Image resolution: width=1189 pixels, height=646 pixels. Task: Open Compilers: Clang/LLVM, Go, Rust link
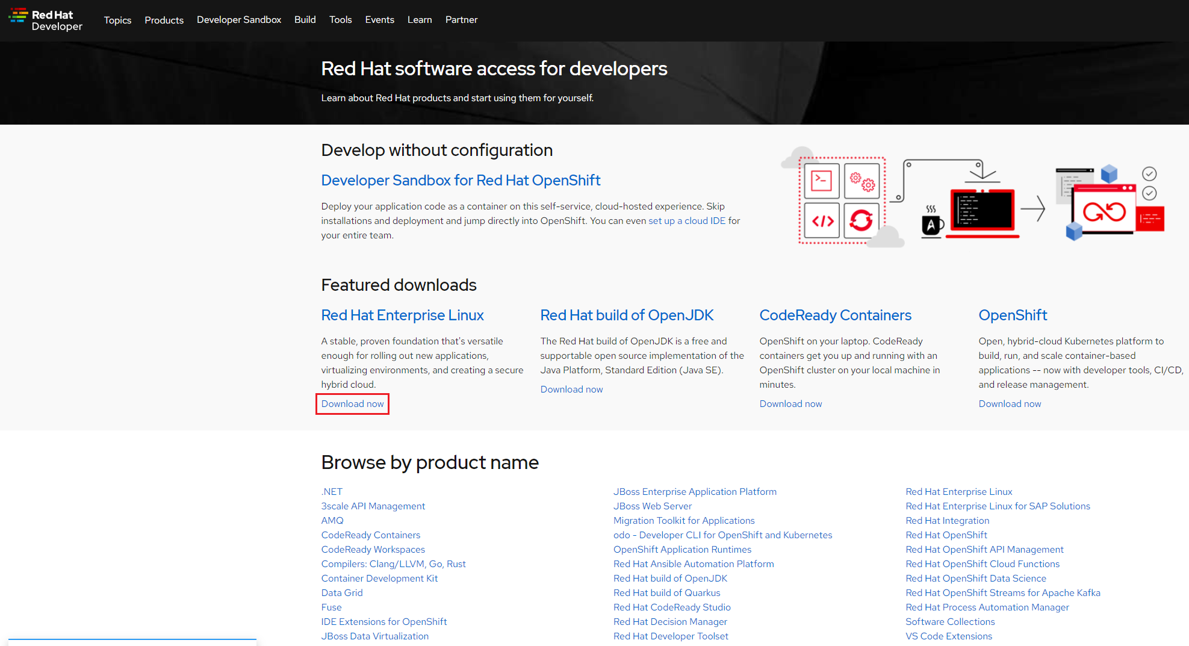click(393, 564)
